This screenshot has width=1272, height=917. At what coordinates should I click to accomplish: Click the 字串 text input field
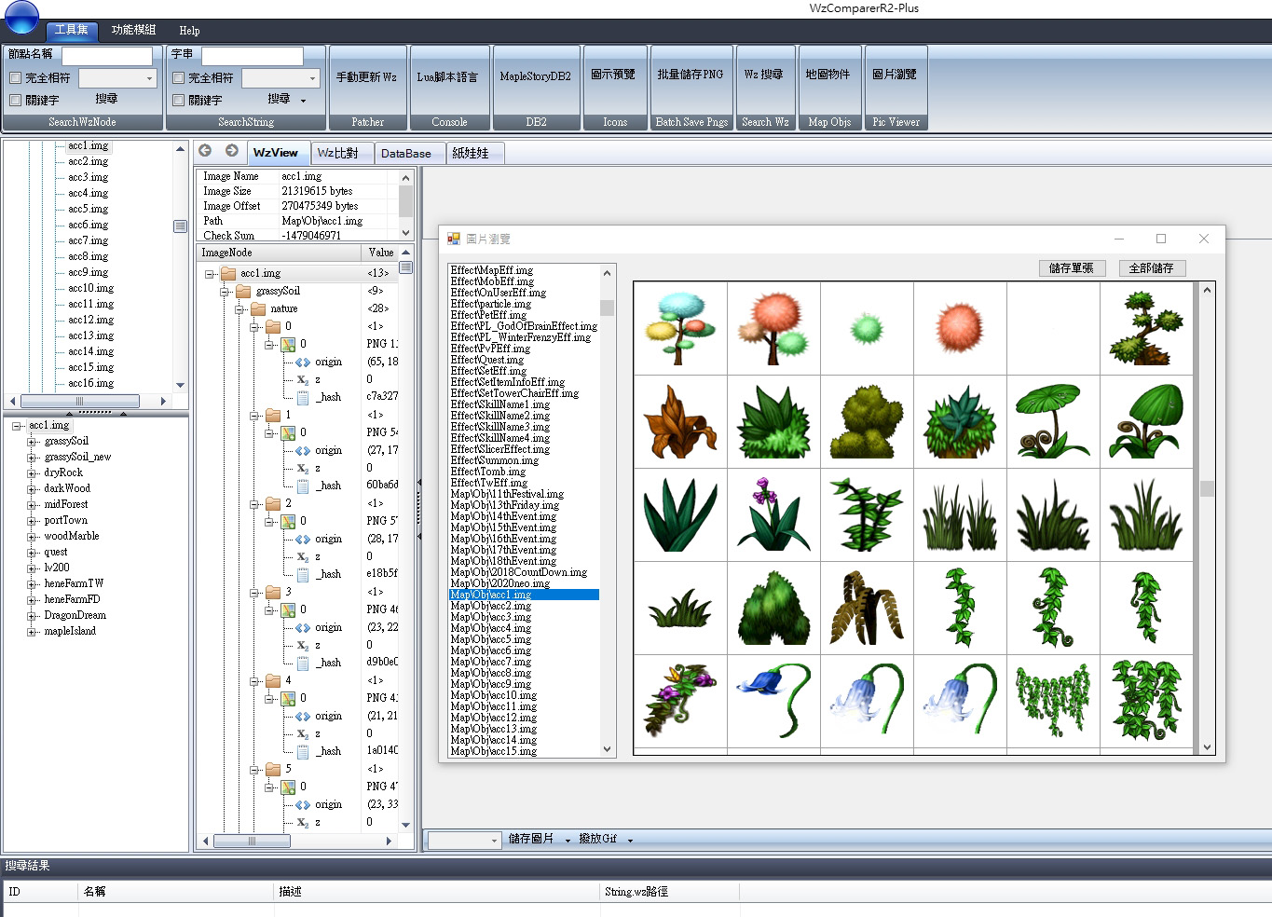[253, 56]
